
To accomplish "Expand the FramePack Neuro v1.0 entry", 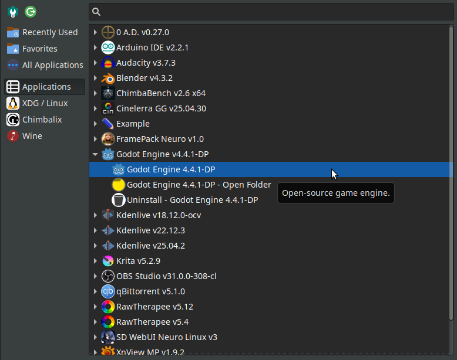I will (x=95, y=139).
